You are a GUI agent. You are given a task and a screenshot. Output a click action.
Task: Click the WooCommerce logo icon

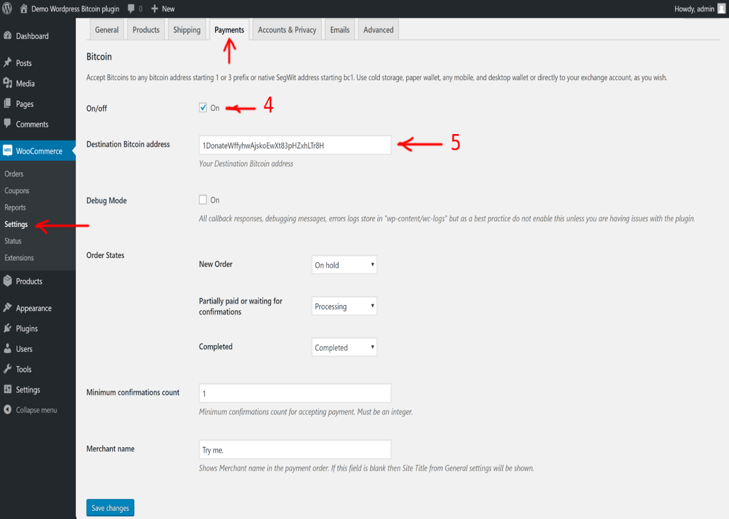[x=8, y=150]
